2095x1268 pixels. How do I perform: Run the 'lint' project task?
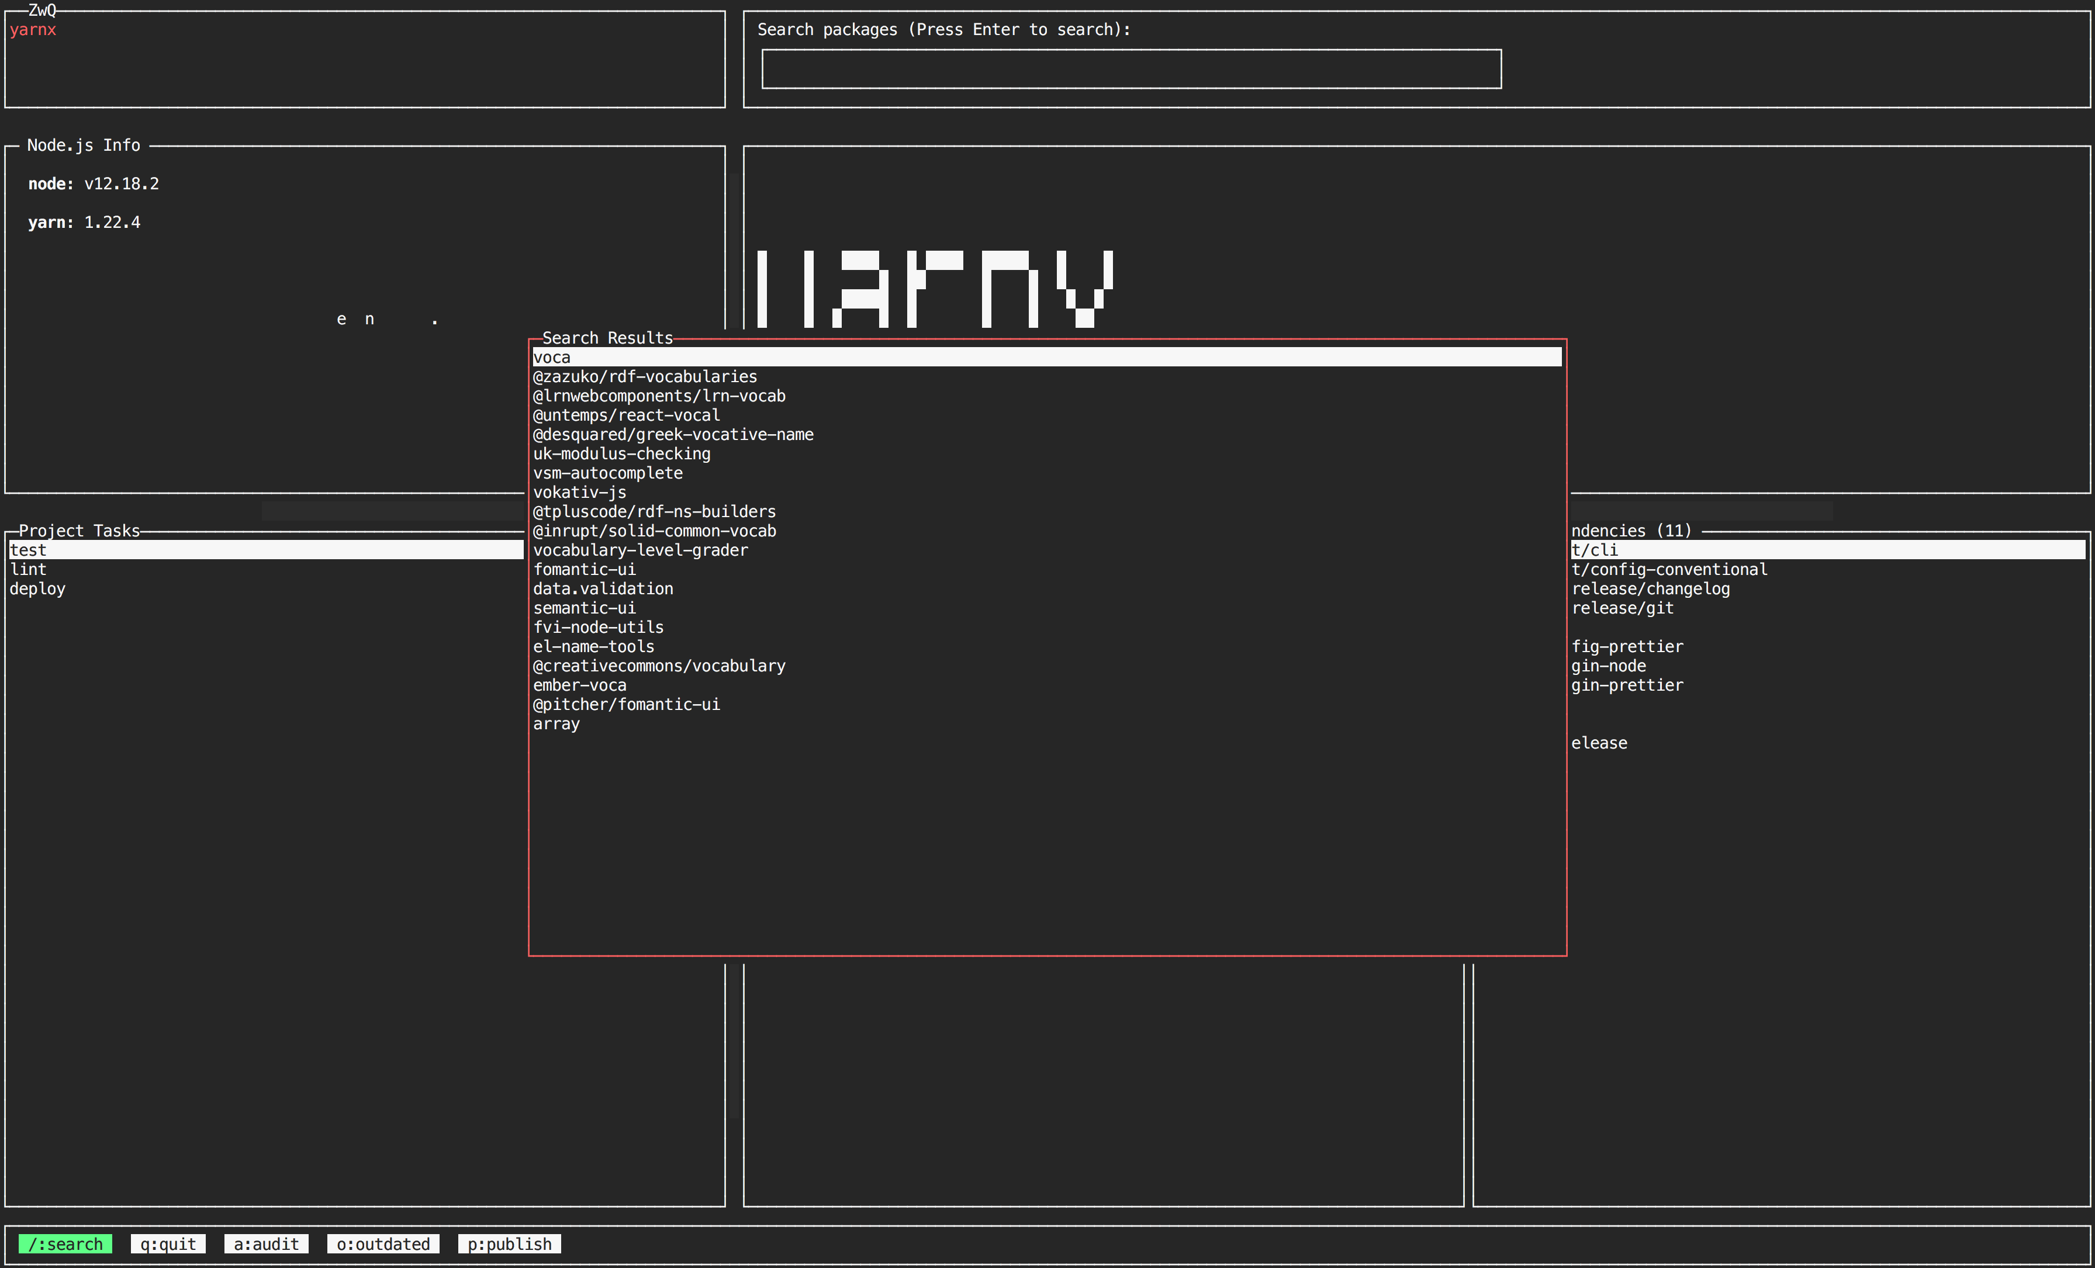coord(28,569)
